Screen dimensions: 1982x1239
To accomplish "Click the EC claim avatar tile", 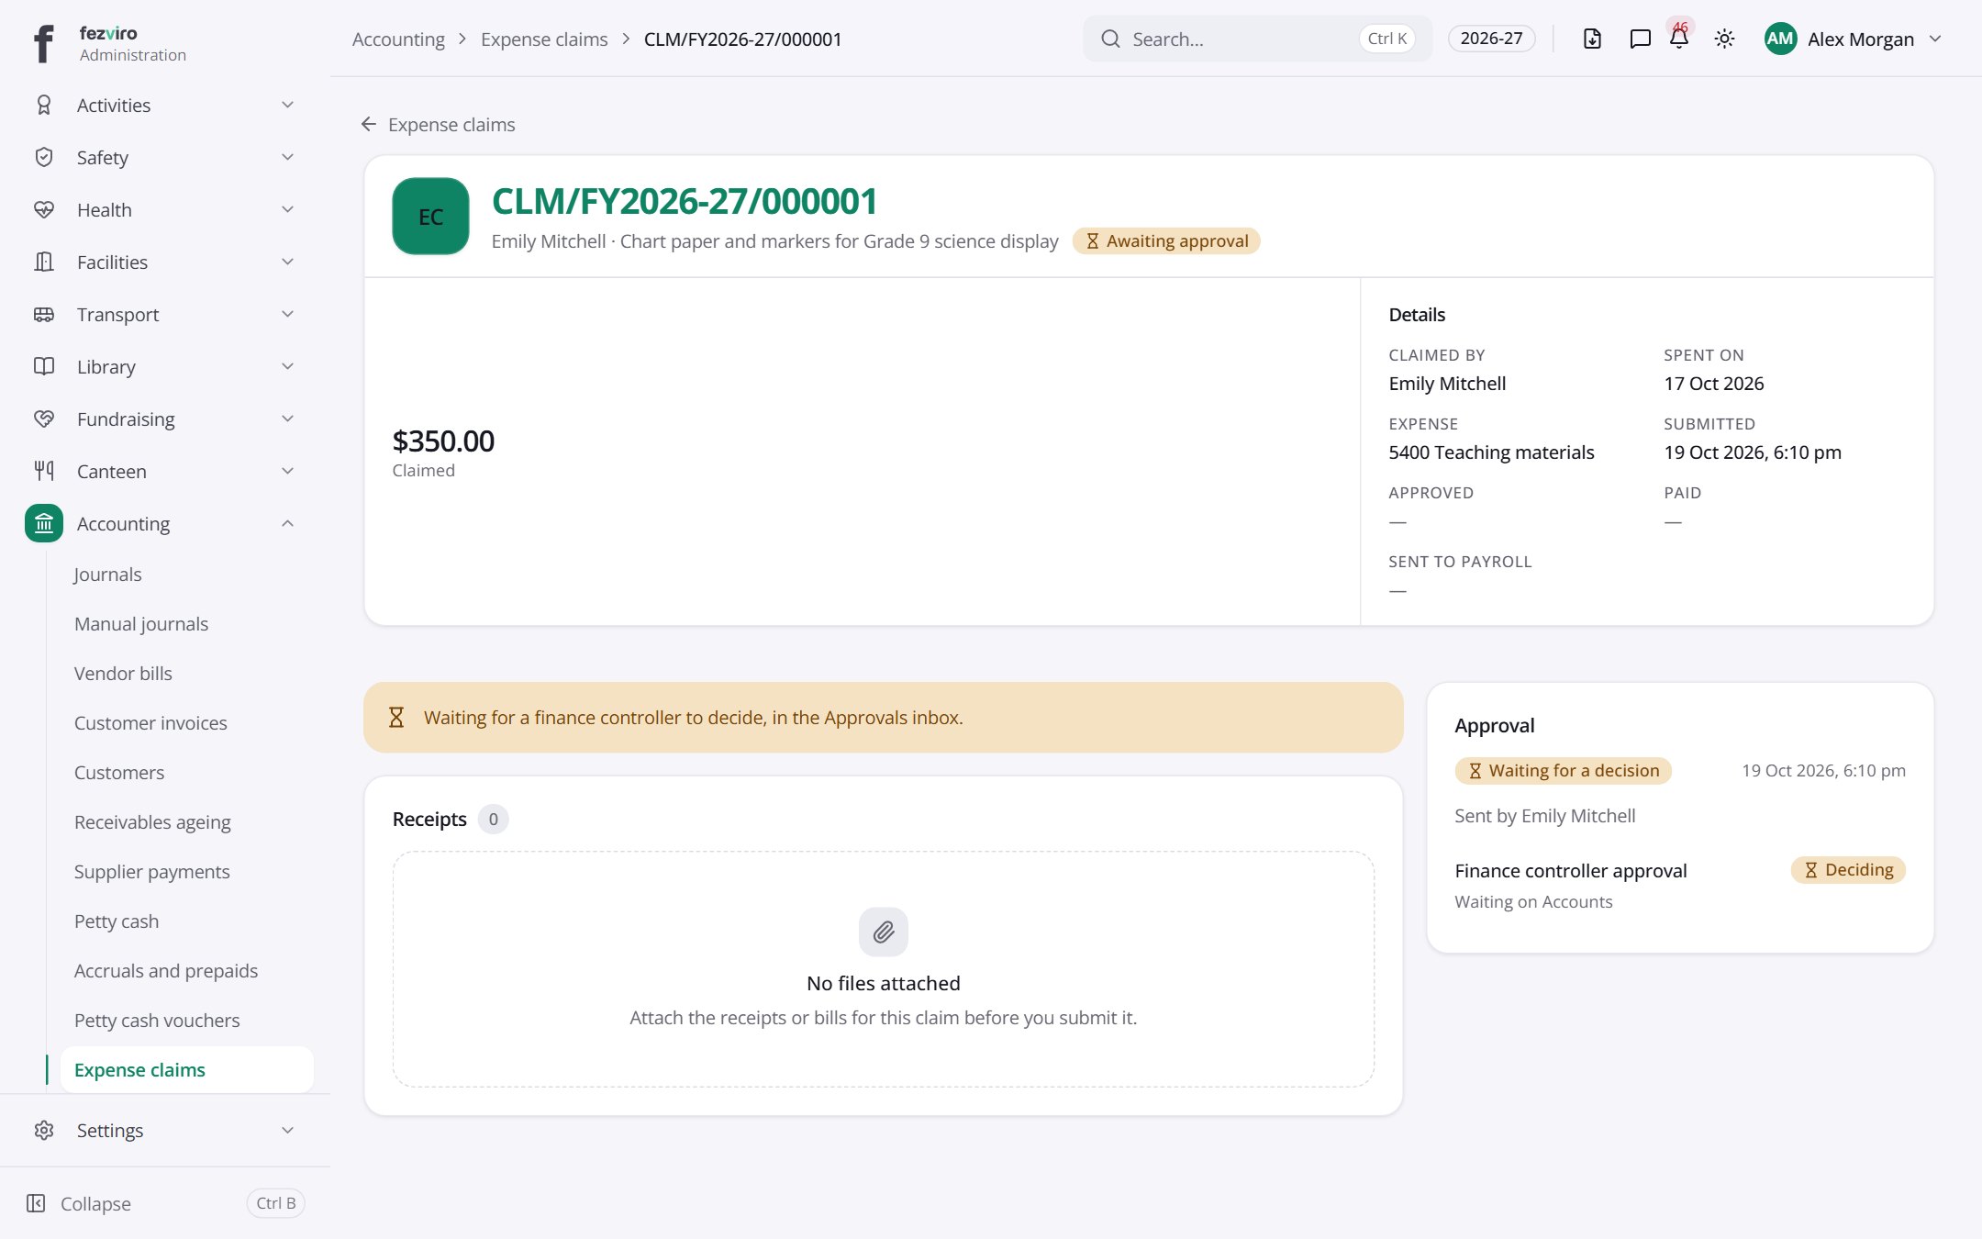I will click(x=430, y=217).
